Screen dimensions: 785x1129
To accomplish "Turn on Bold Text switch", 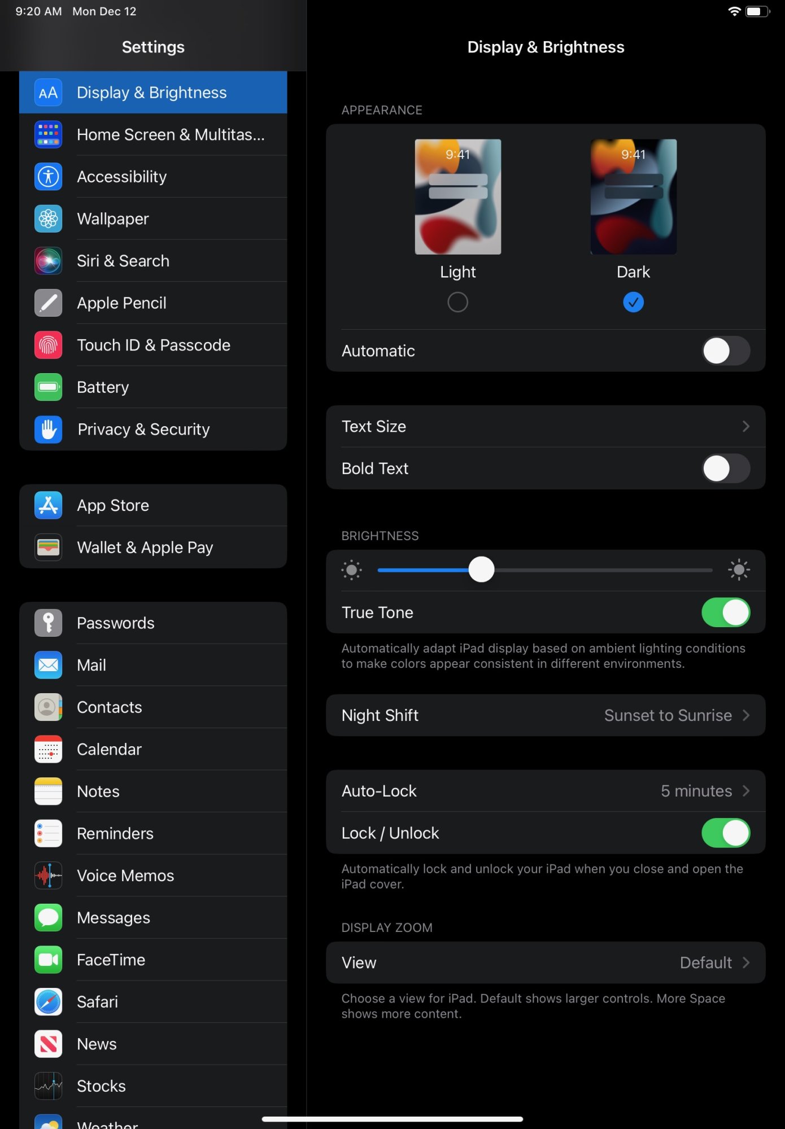I will (x=726, y=468).
